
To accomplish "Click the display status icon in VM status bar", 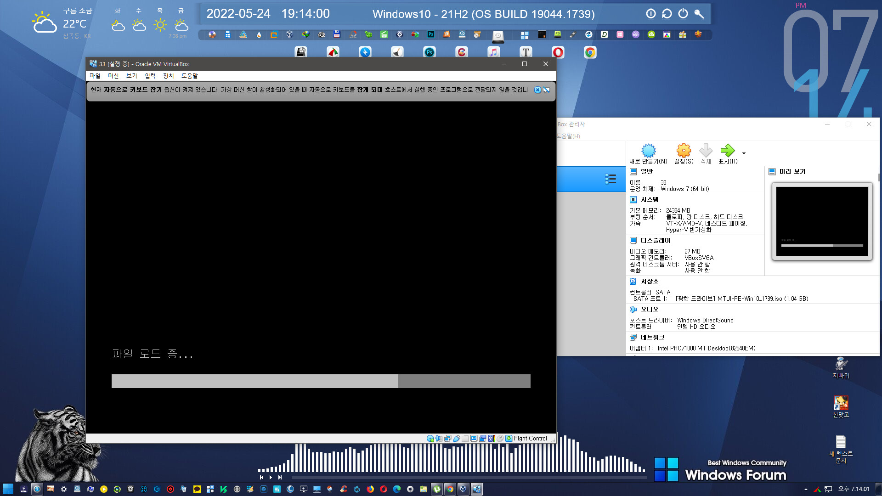I will point(474,439).
